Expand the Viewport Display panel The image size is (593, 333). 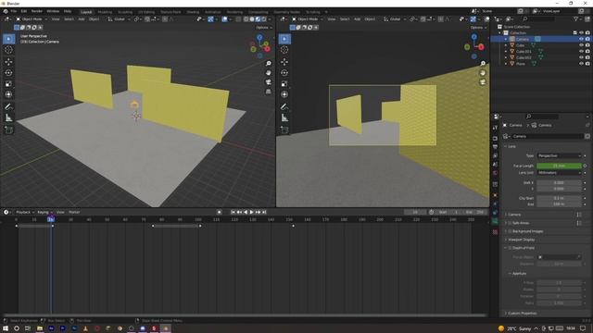pos(521,240)
